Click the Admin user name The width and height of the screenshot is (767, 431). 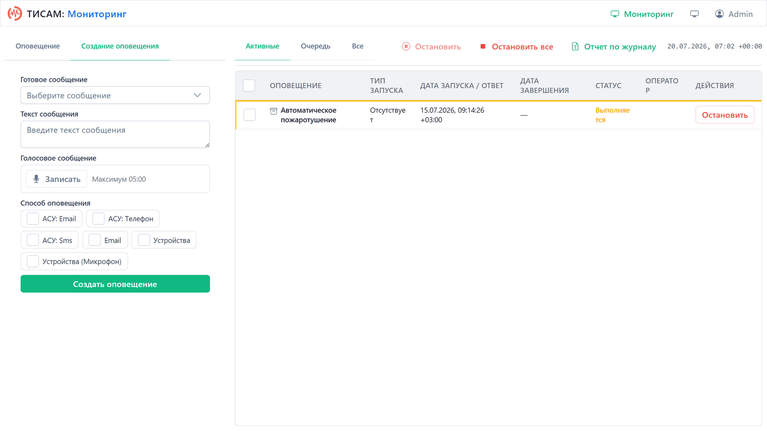point(741,14)
